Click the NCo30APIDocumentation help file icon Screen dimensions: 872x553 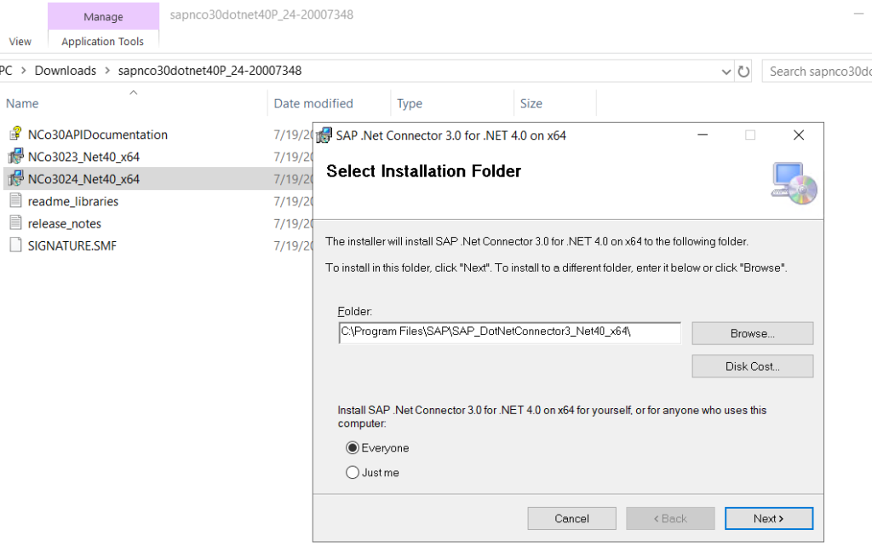tap(15, 134)
